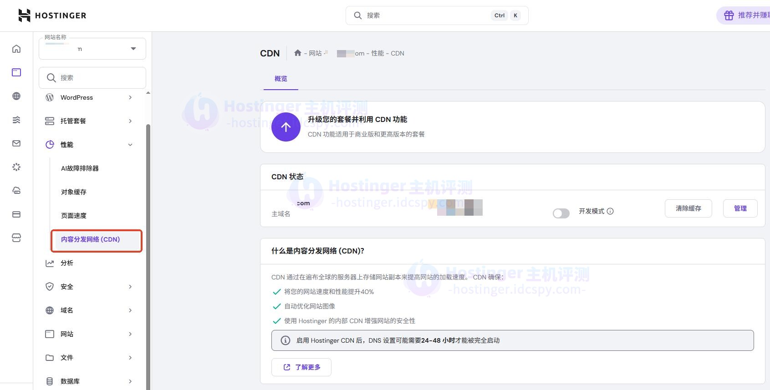
Task: Open the 了解更多 link
Action: point(301,367)
